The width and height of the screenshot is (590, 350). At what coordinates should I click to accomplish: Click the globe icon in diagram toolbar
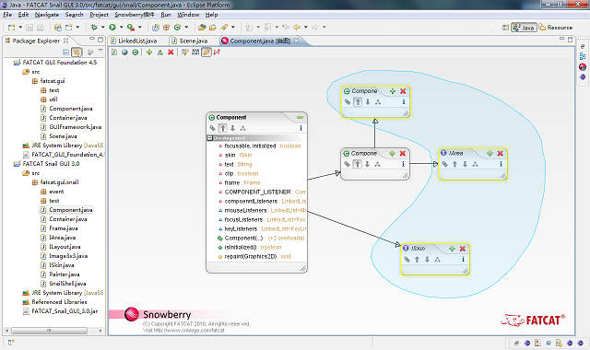pyautogui.click(x=124, y=52)
